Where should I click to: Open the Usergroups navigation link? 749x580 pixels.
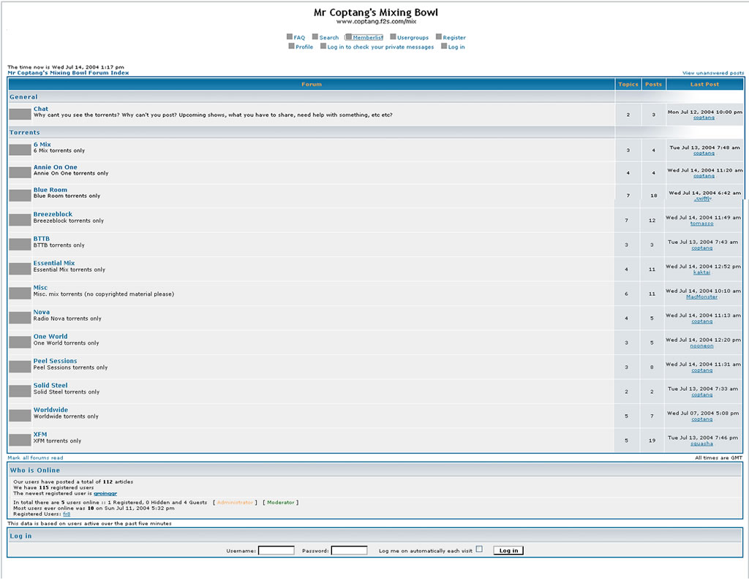413,37
